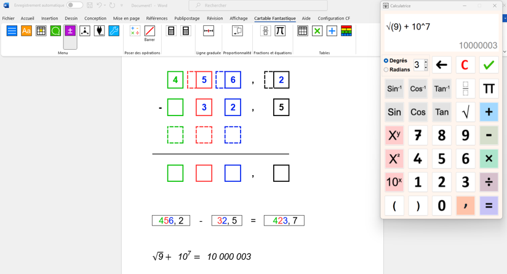This screenshot has height=274, width=507.
Task: Click the Tan button
Action: point(441,112)
